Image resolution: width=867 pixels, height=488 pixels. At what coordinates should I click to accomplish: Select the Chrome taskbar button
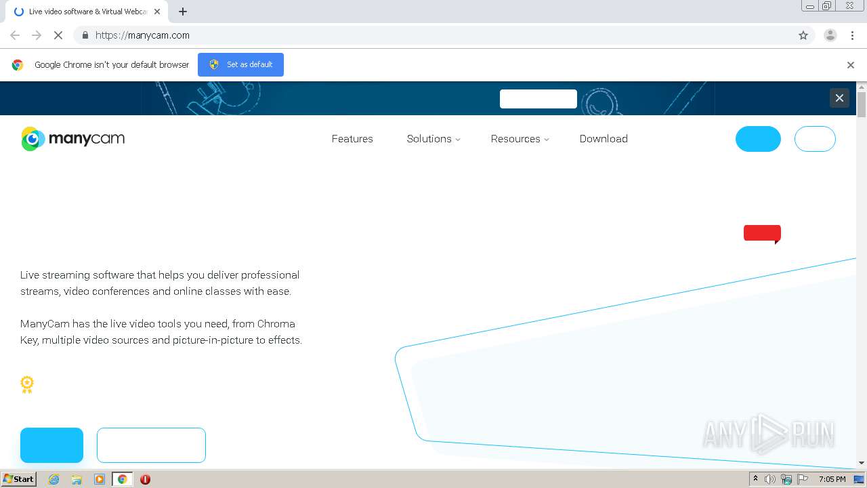coord(122,479)
